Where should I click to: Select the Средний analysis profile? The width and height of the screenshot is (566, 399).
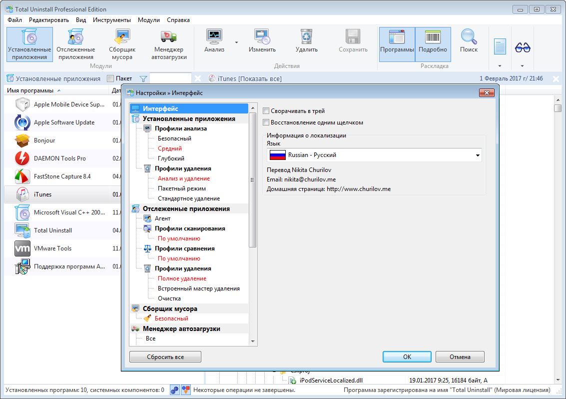pos(170,148)
